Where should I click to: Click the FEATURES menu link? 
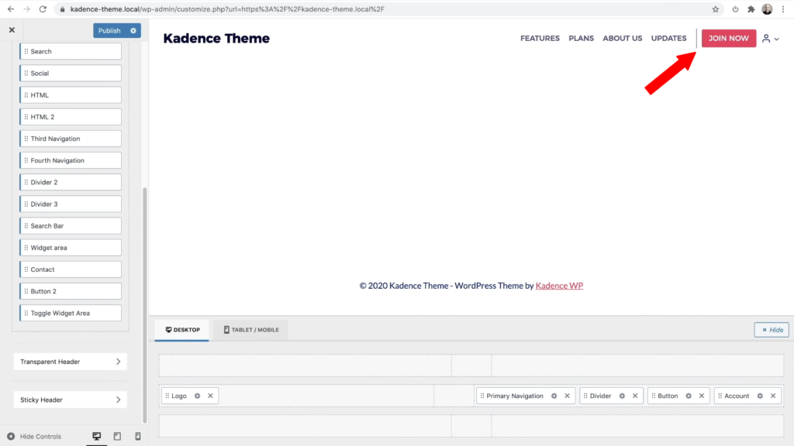[540, 39]
